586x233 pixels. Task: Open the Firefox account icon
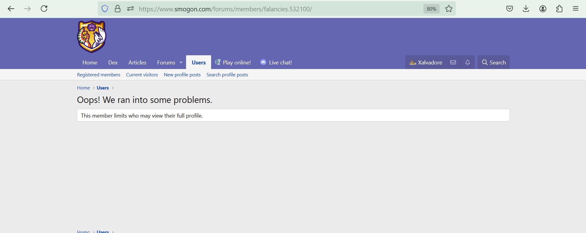pyautogui.click(x=543, y=9)
